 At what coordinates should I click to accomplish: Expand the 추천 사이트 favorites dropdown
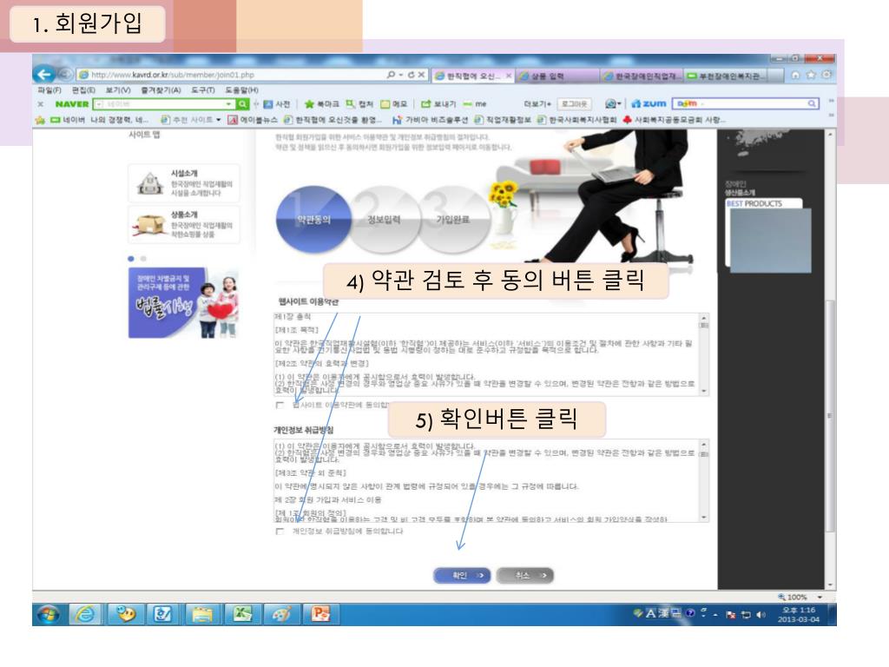tap(218, 120)
